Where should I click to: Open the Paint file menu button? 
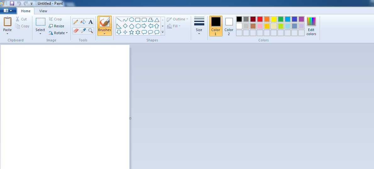[x=8, y=11]
